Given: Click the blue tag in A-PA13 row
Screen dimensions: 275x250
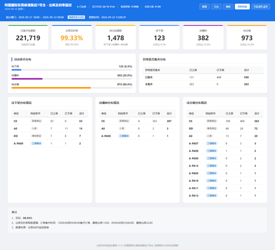Looking at the screenshot, I should tap(212, 195).
